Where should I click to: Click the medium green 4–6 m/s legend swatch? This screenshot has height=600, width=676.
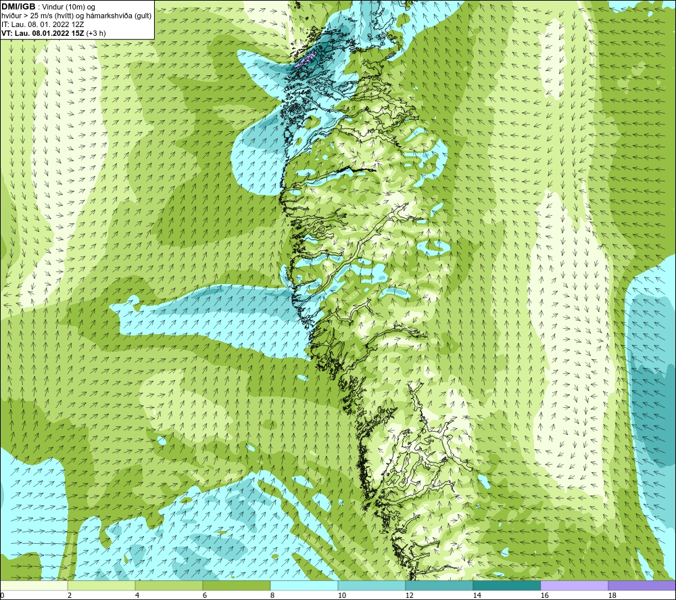[169, 585]
